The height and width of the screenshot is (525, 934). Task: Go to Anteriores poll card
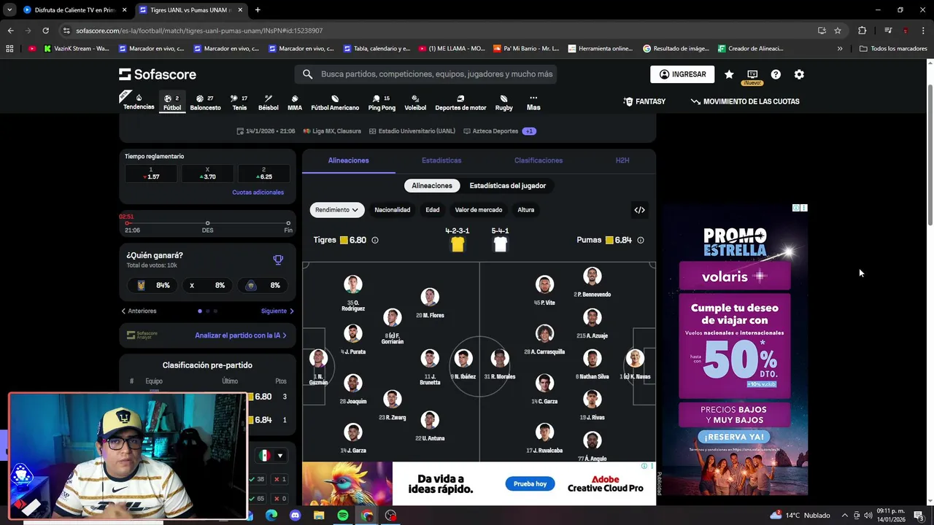click(x=139, y=311)
